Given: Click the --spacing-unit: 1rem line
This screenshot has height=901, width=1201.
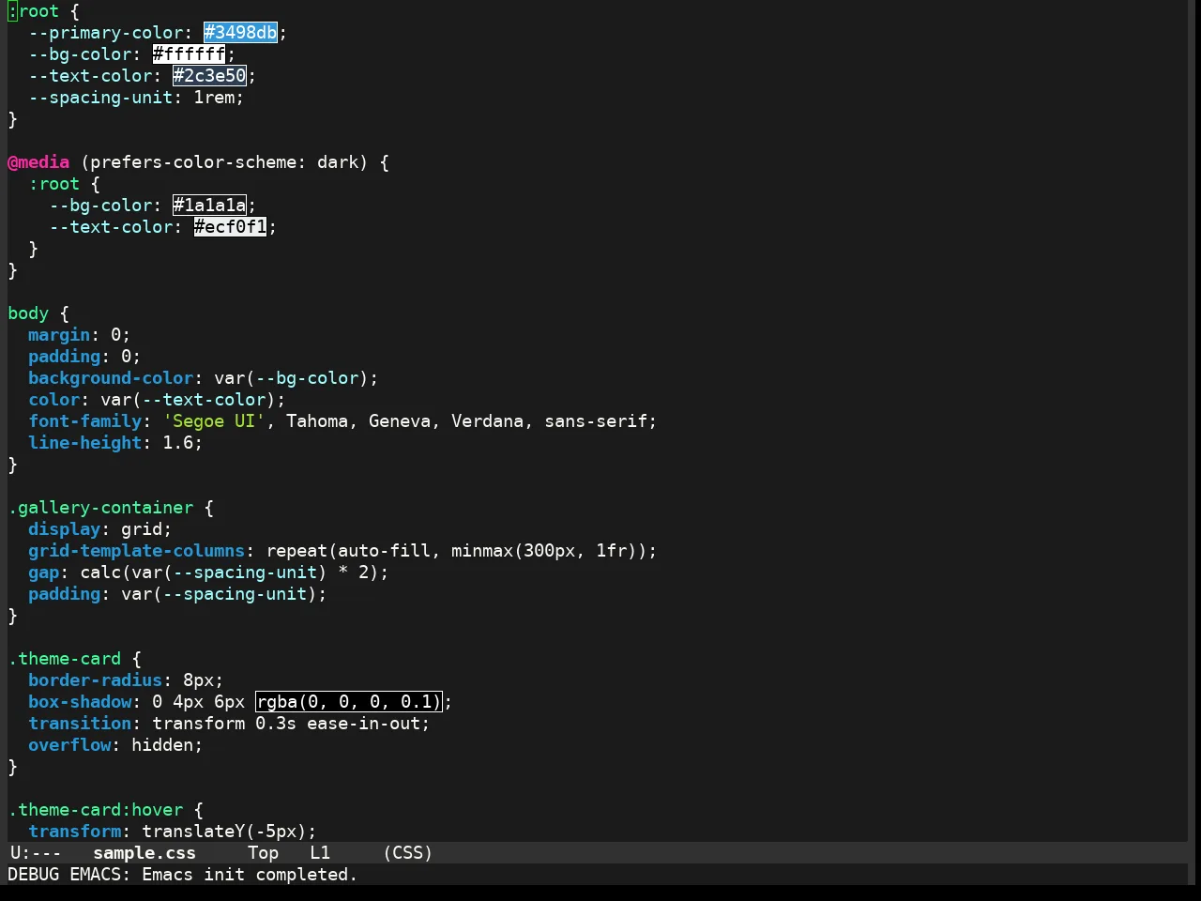Looking at the screenshot, I should 137,98.
